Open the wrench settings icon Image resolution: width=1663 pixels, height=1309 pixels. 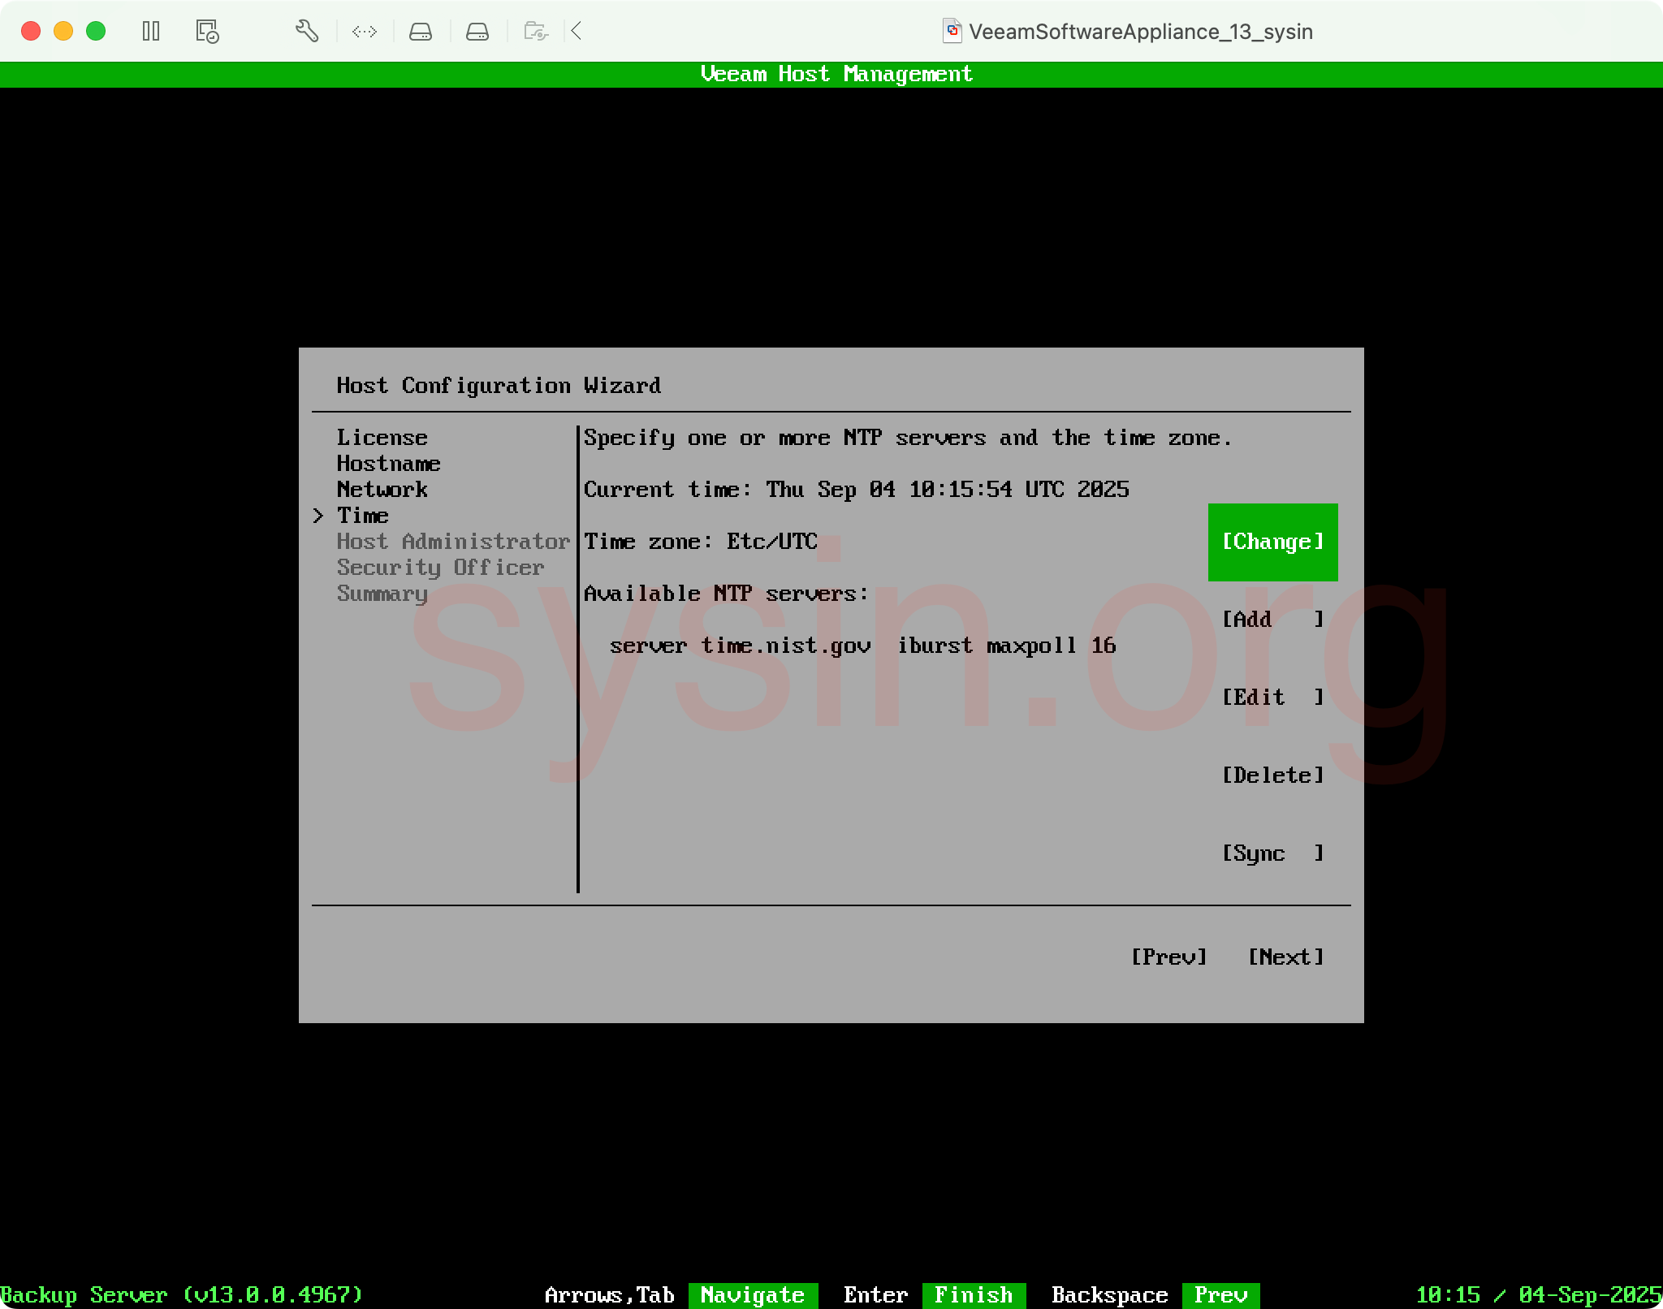(306, 32)
